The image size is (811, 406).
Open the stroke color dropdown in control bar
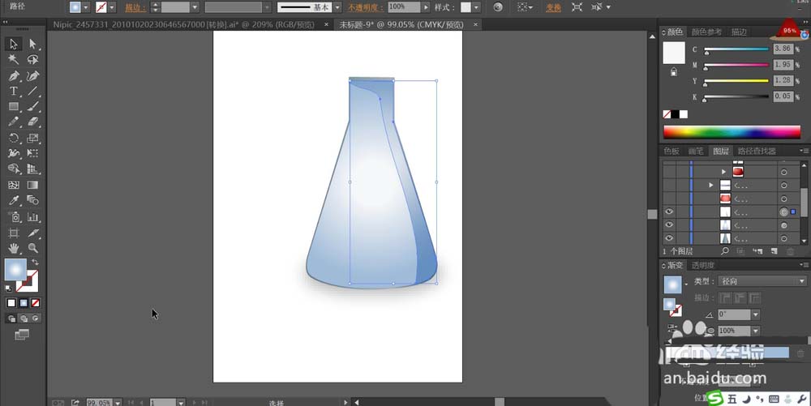point(112,7)
